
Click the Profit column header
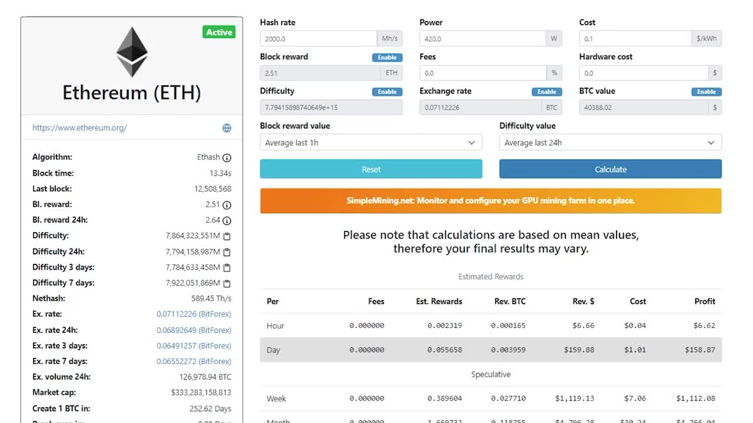[x=705, y=301]
